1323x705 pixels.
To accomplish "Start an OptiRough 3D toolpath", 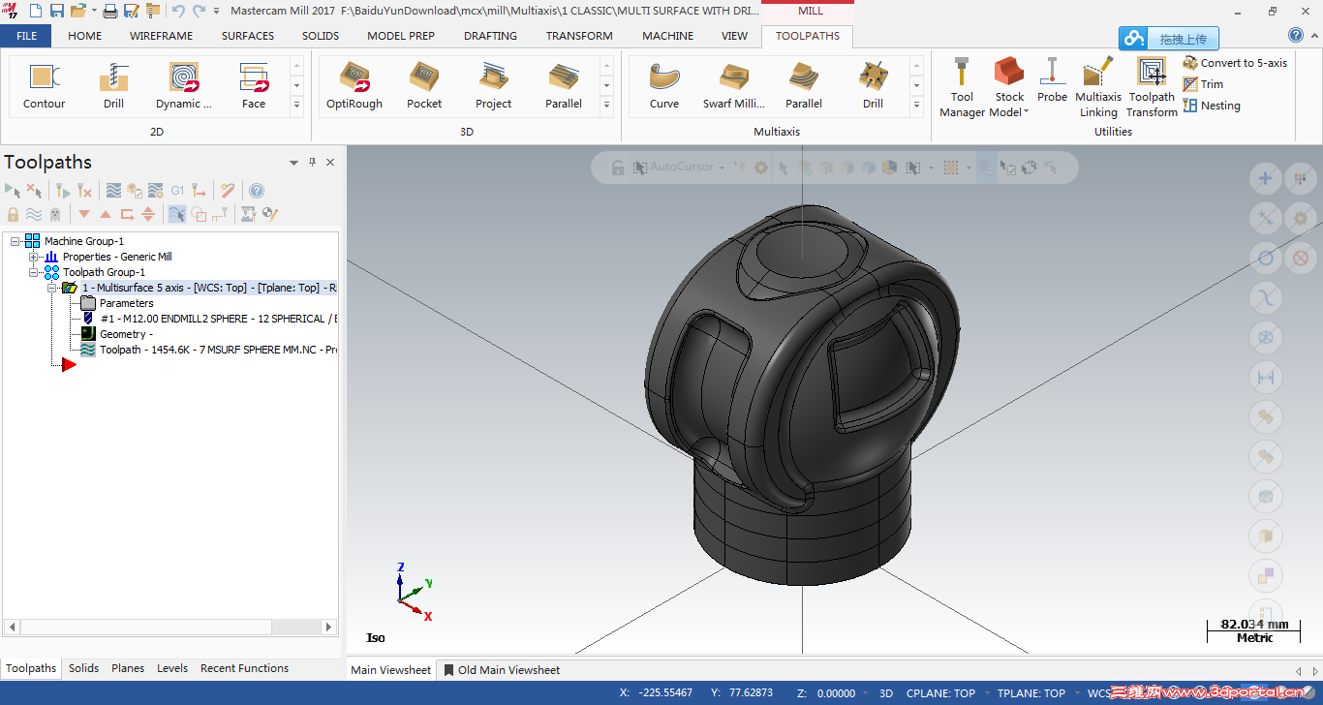I will pos(354,86).
